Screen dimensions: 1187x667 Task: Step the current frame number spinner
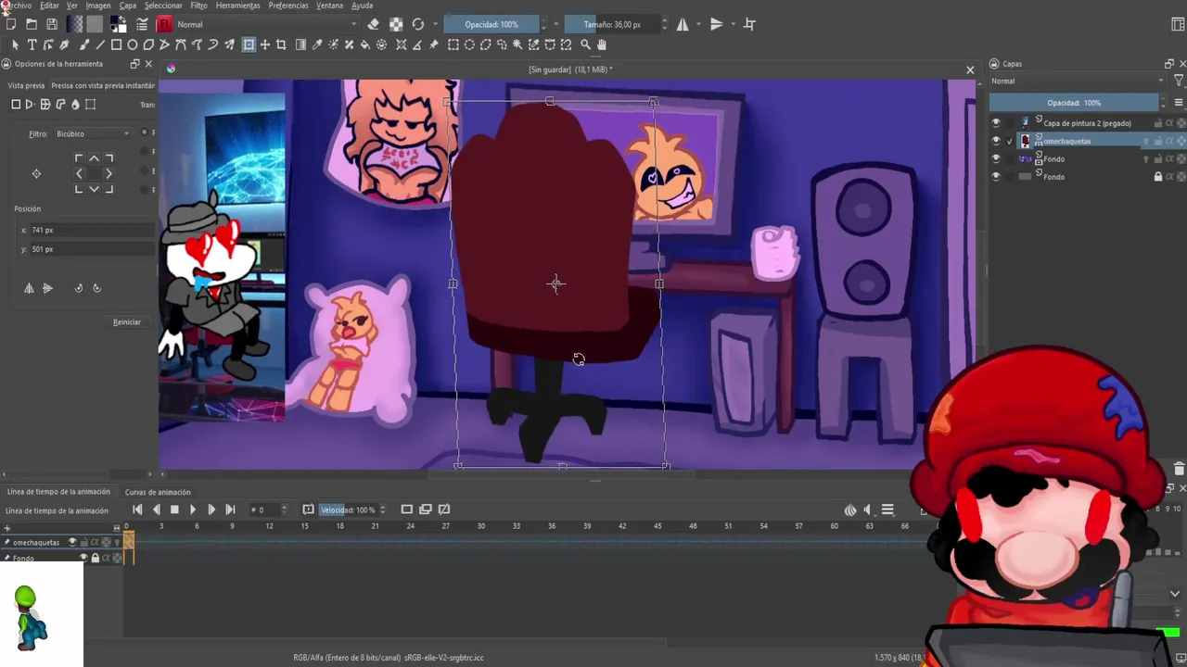(283, 510)
